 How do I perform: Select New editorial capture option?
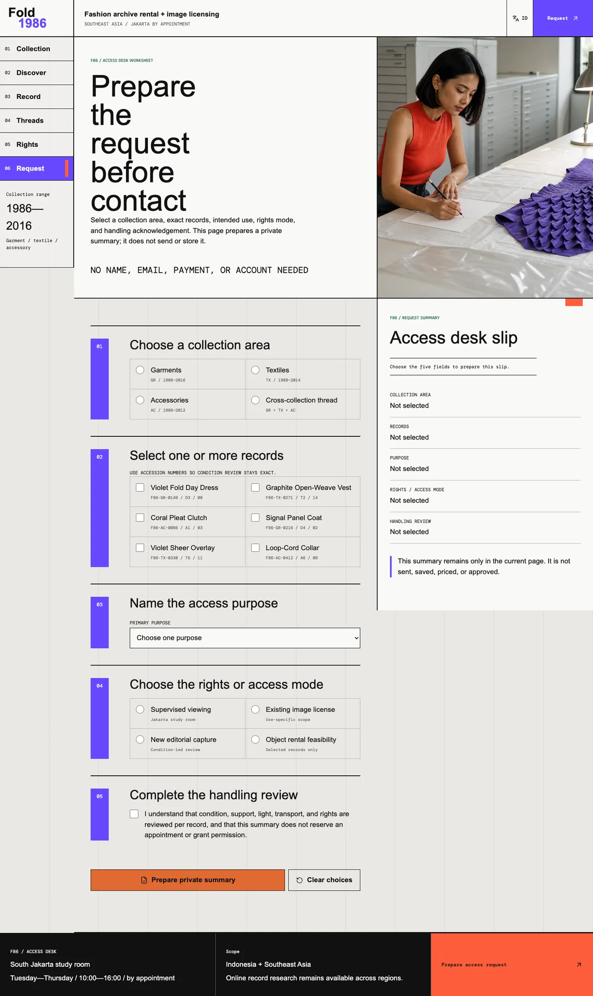pos(140,740)
